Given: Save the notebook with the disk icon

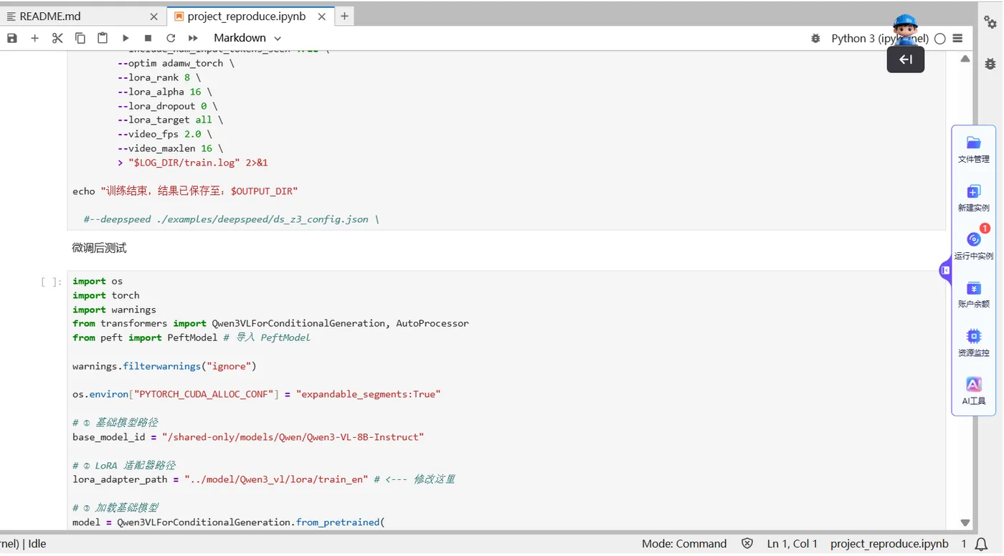Looking at the screenshot, I should coord(12,38).
